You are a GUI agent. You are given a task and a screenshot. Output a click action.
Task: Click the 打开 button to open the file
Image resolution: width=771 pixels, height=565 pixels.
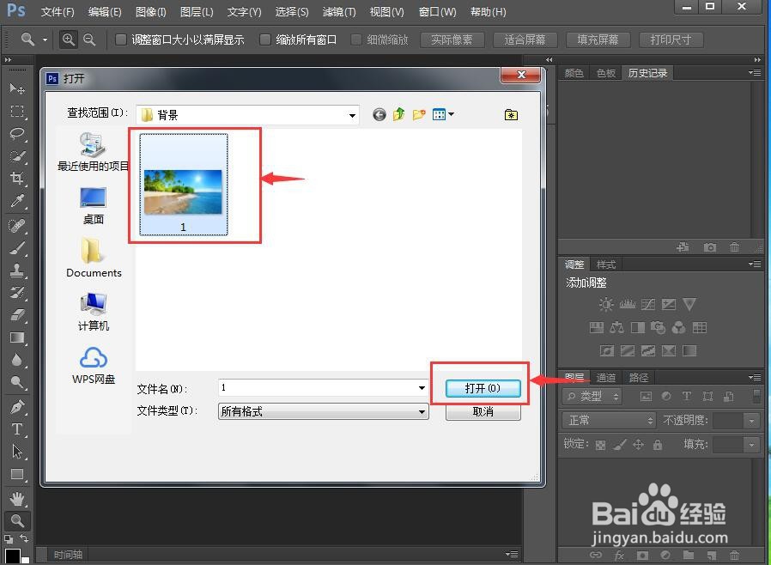pyautogui.click(x=483, y=387)
